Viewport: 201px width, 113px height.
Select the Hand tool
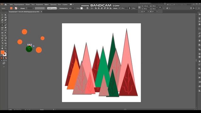2,48
